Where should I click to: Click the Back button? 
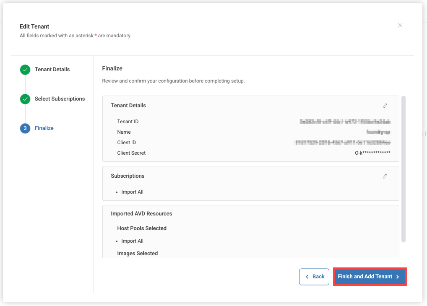[x=314, y=277]
